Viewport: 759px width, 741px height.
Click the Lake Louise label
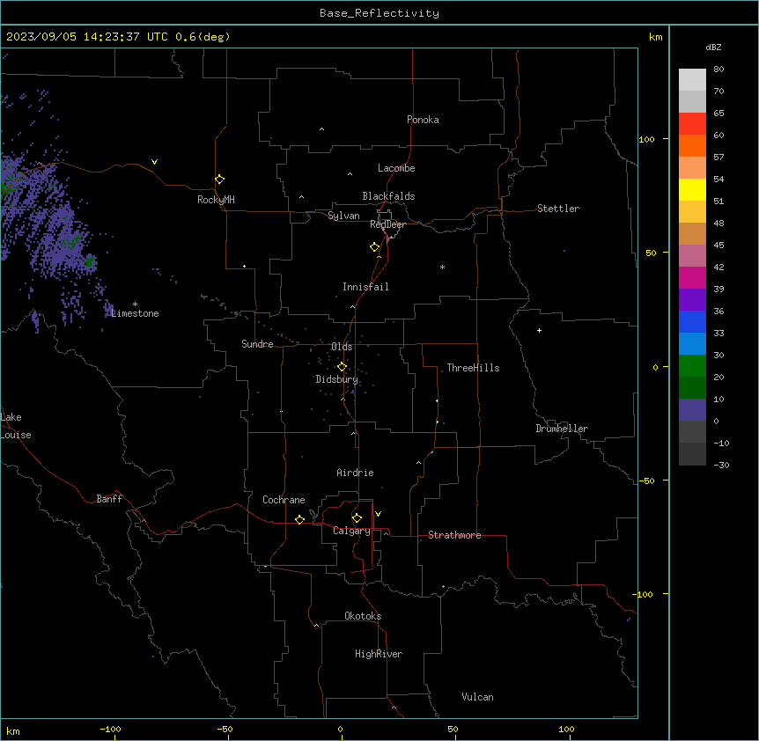click(16, 426)
